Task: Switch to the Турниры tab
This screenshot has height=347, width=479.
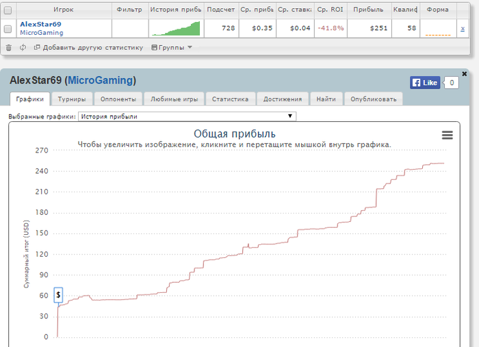Action: [72, 99]
